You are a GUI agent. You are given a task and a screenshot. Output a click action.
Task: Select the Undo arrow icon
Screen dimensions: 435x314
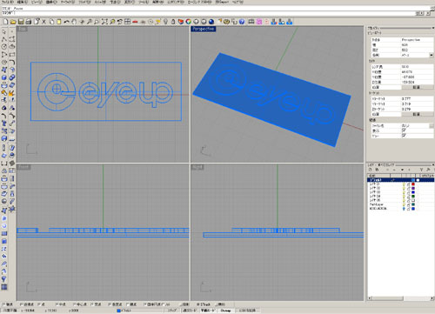[67, 22]
